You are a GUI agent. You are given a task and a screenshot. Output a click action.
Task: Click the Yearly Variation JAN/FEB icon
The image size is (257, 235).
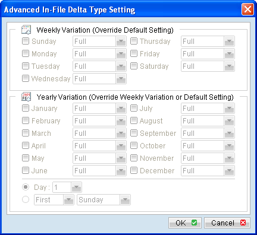[x=26, y=97]
